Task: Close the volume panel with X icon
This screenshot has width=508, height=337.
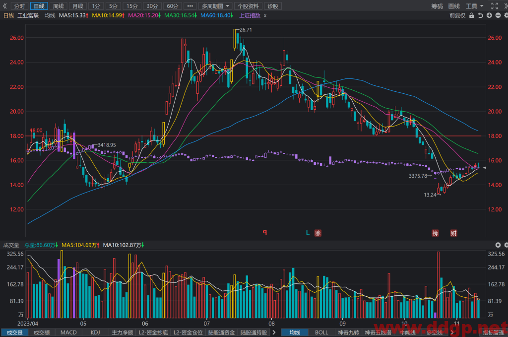Action: click(x=498, y=245)
